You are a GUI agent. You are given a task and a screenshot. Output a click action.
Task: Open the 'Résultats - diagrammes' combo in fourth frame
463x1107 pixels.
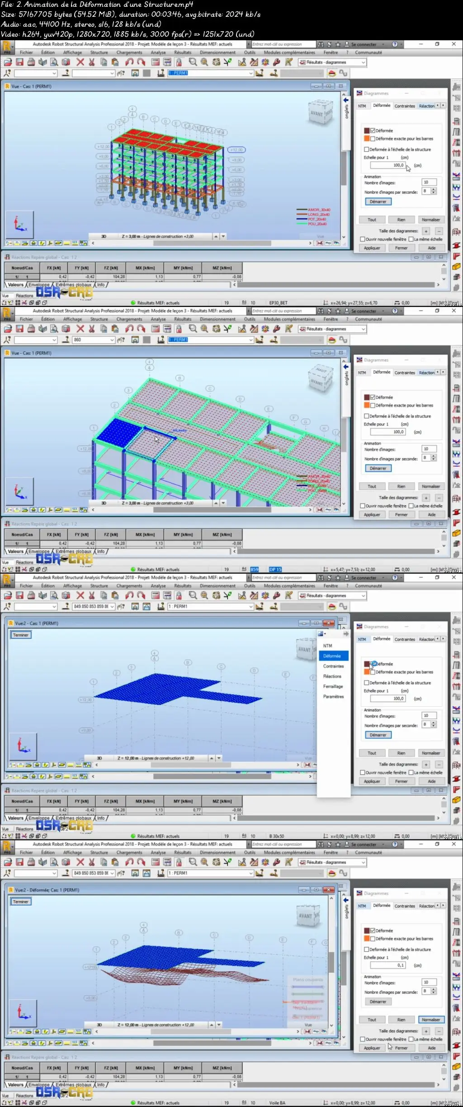(x=332, y=863)
